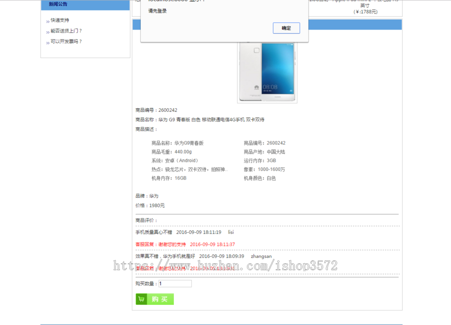451x325 pixels.
Task: Click the » bullet icon before 可以开发票吗？
Action: (47, 42)
